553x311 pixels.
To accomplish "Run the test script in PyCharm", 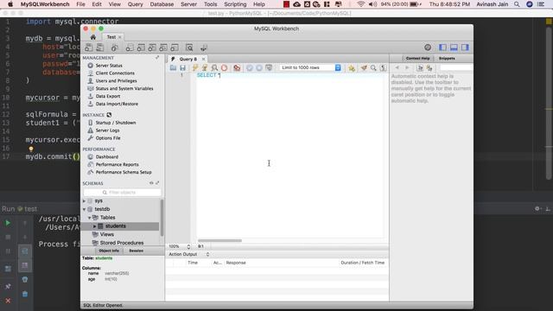I will point(8,223).
